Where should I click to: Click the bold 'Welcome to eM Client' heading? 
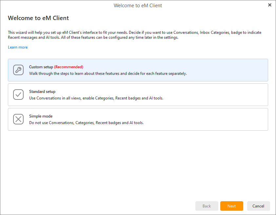38,18
